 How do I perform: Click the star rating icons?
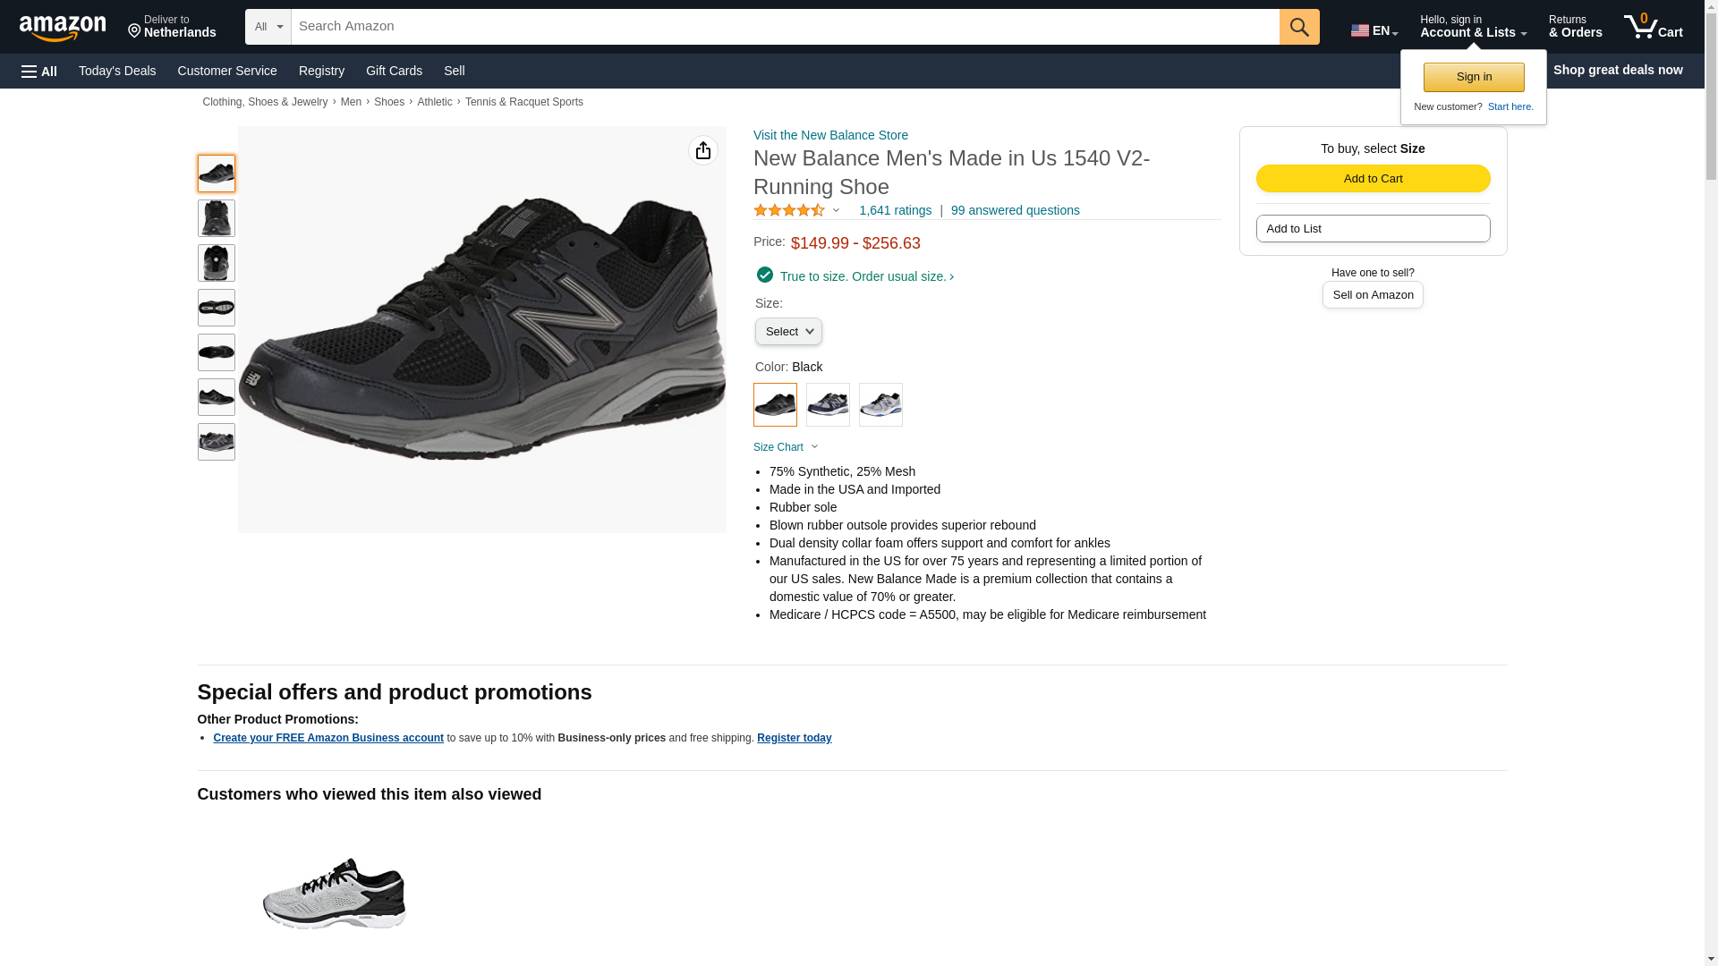click(x=789, y=210)
